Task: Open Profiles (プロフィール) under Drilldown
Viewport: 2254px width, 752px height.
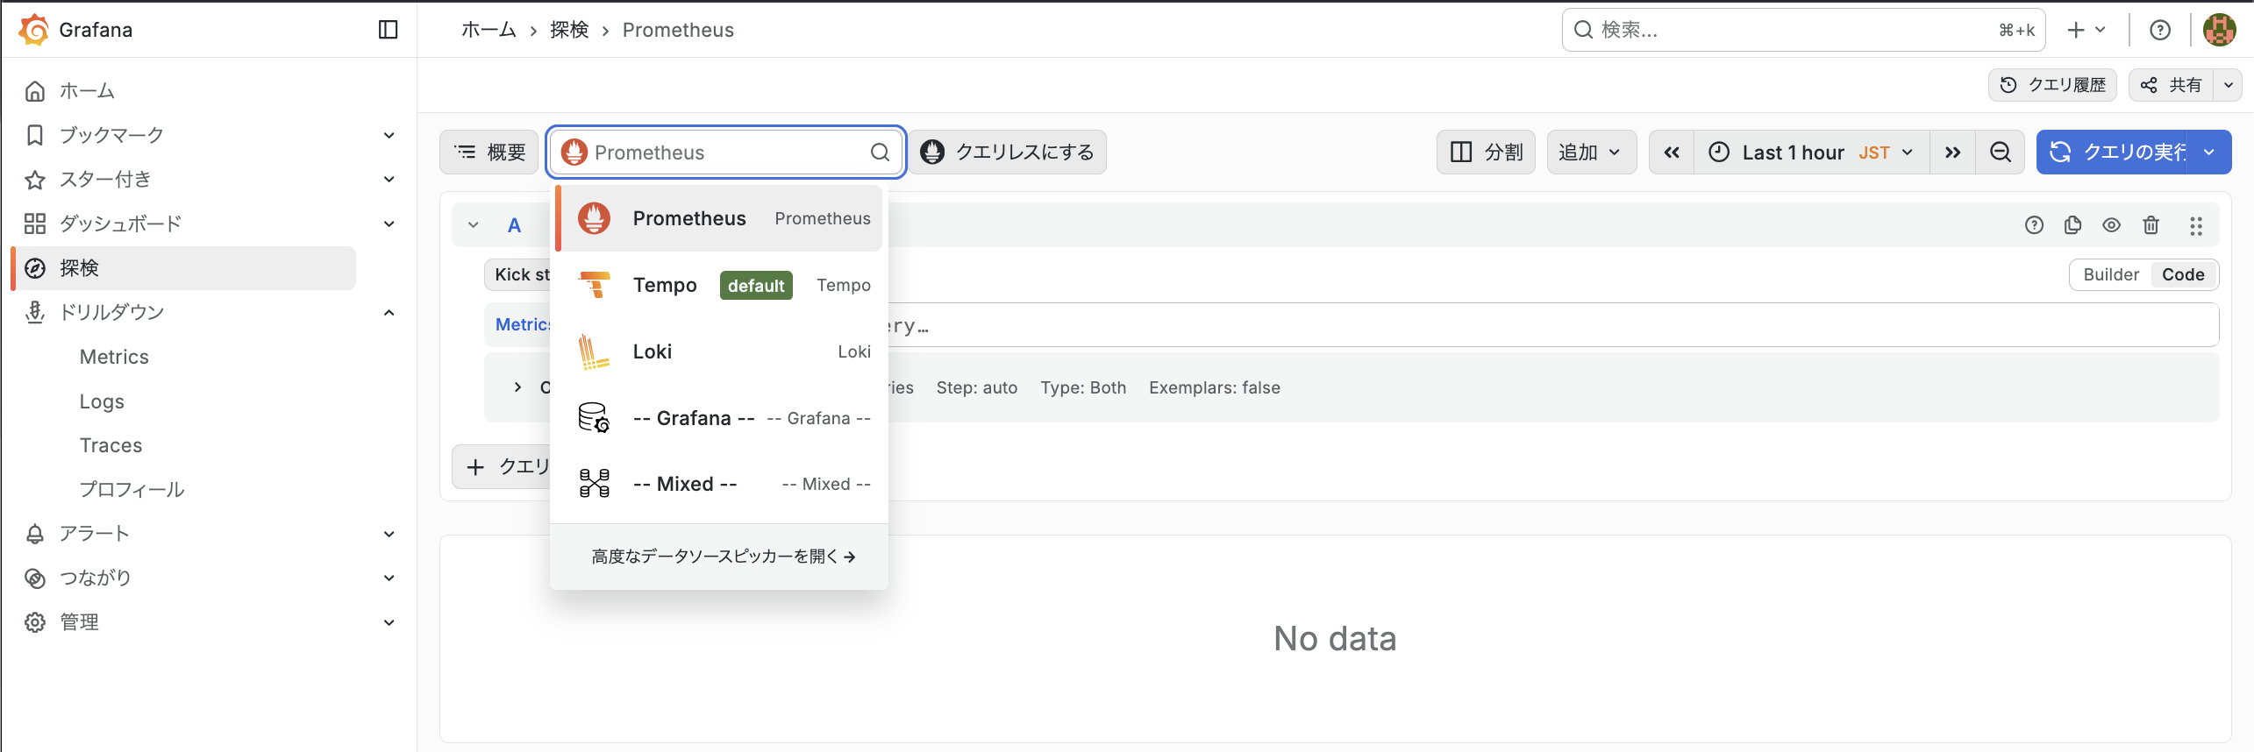Action: point(132,490)
